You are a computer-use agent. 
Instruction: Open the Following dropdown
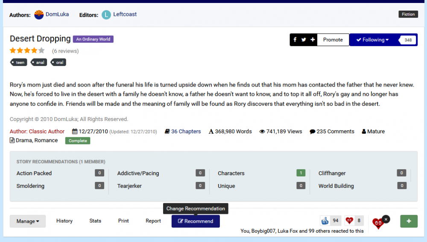point(372,40)
